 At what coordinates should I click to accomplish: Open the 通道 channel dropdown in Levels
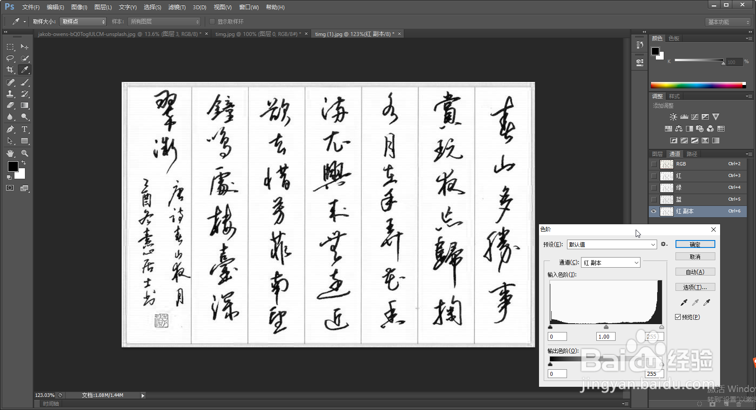pyautogui.click(x=610, y=262)
